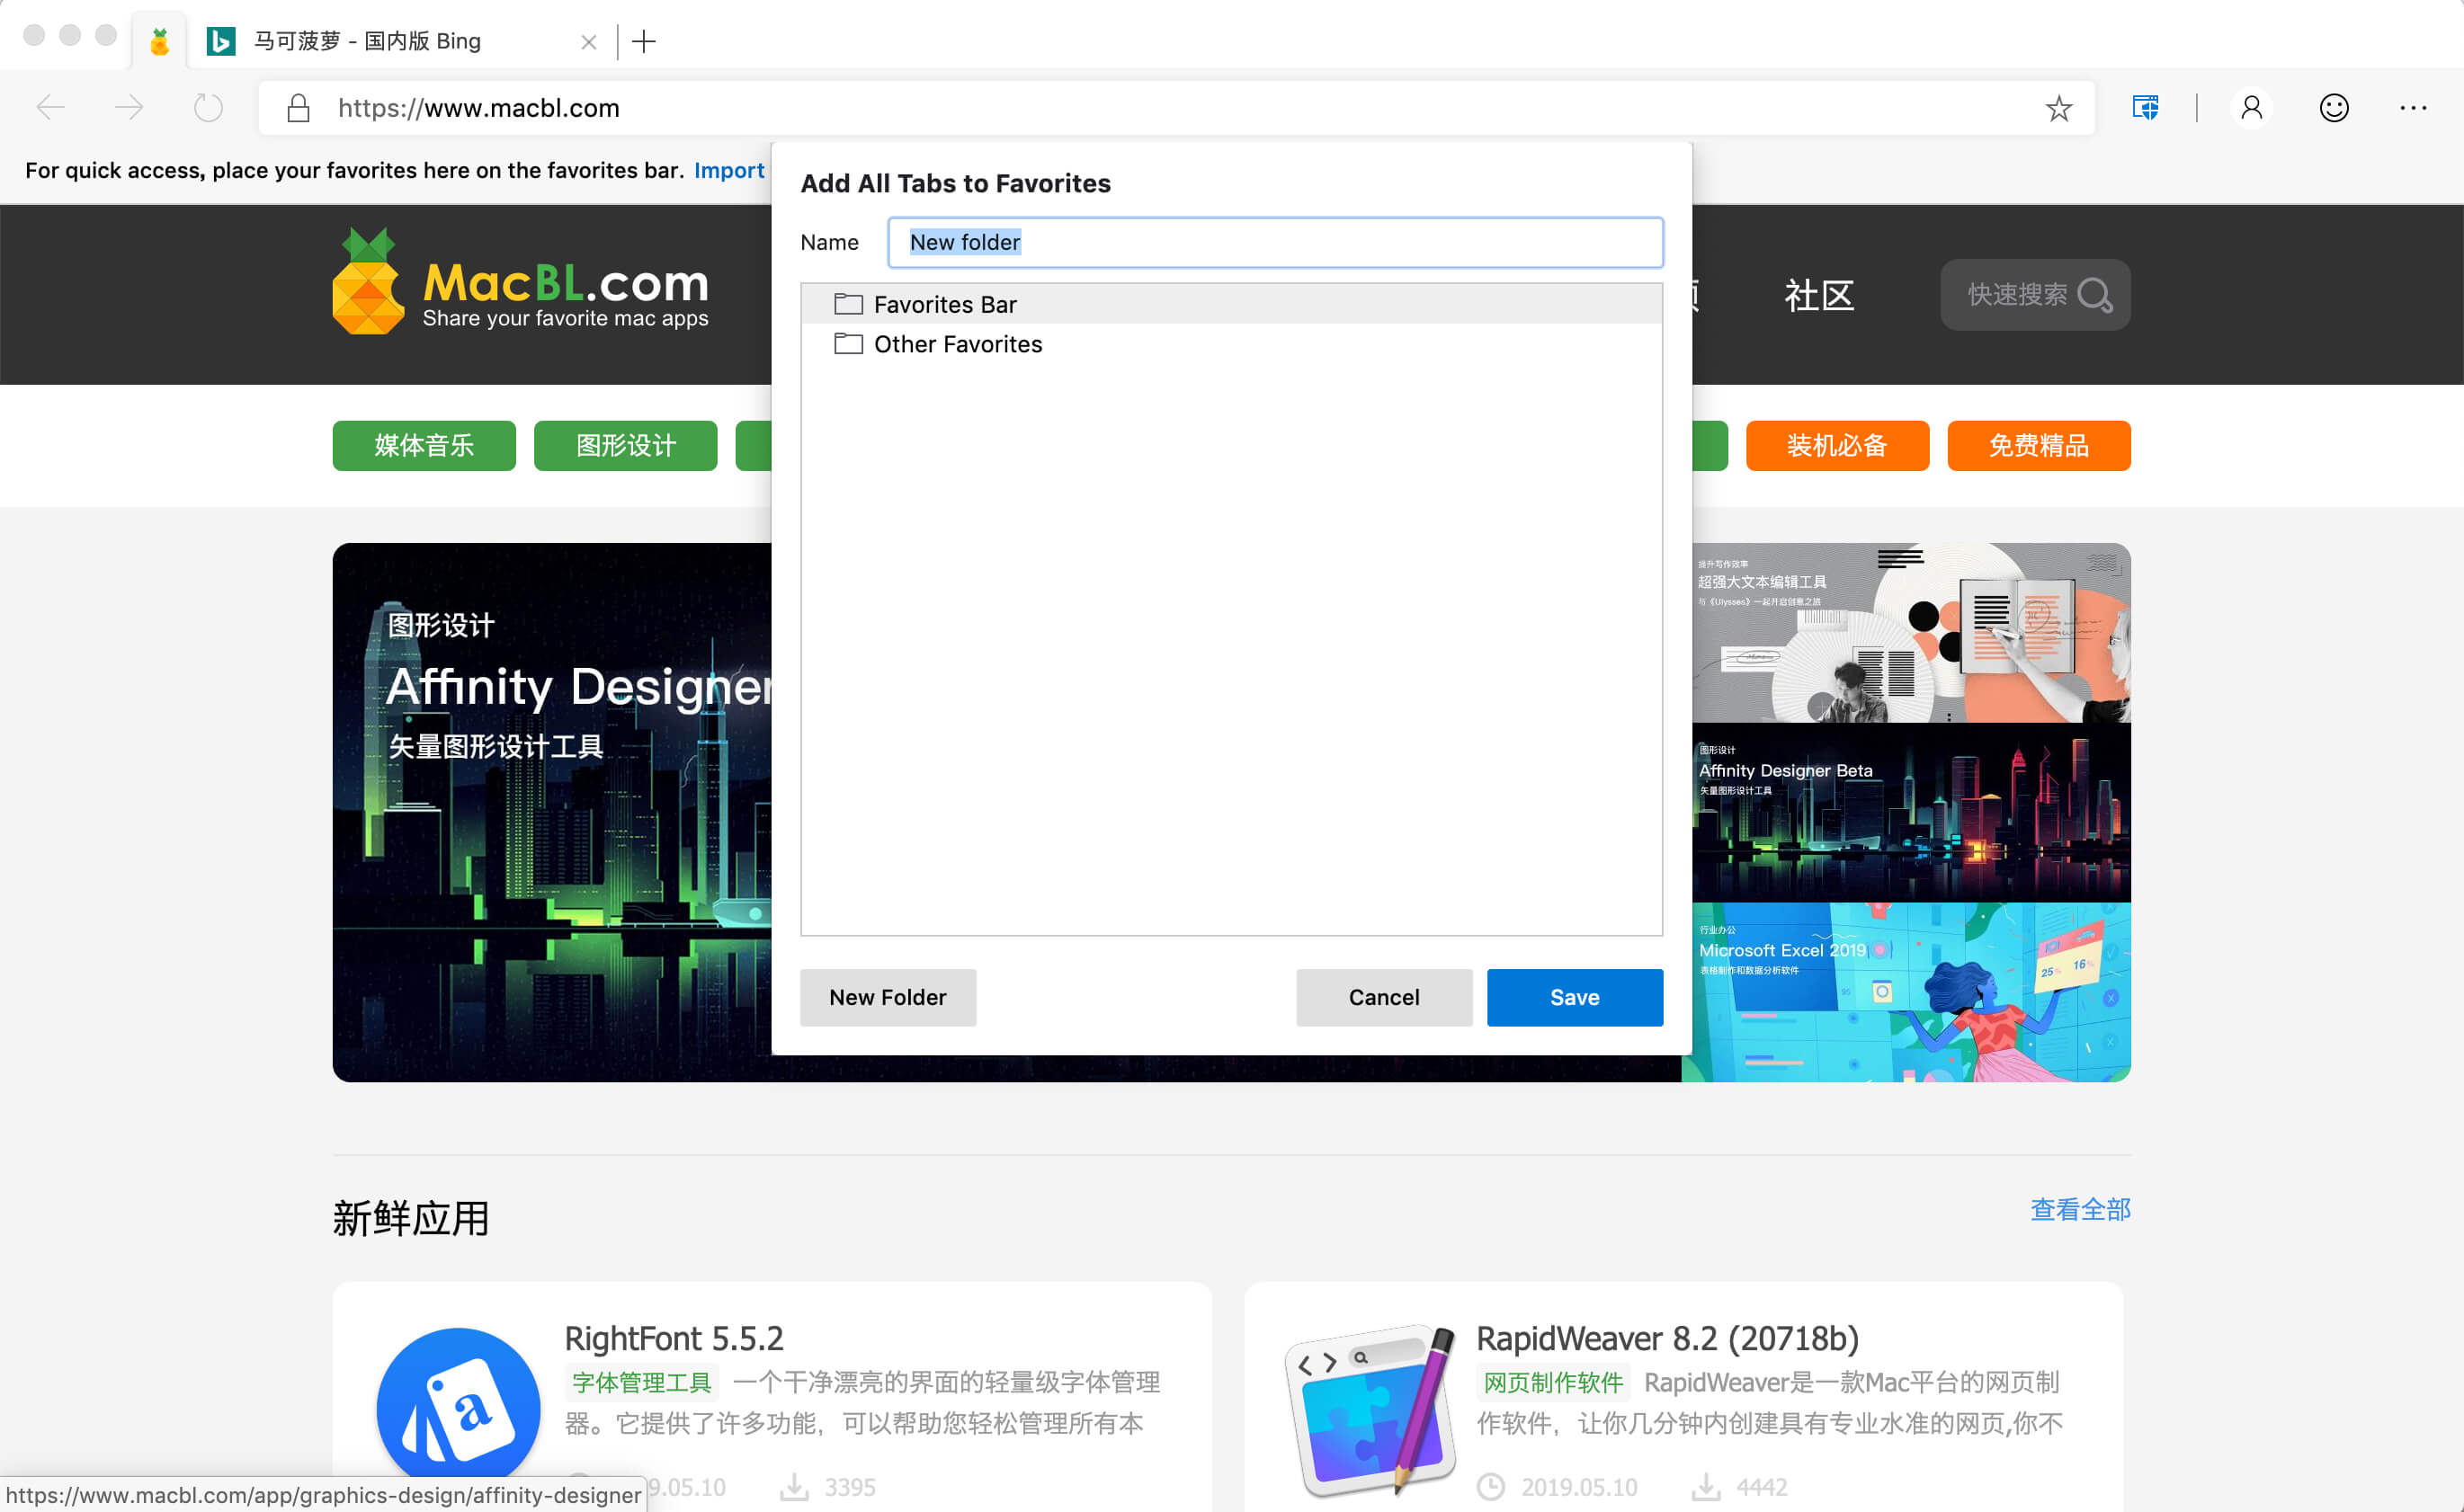Click the RapidWeaver download count icon
Viewport: 2464px width, 1512px height.
tap(1706, 1487)
